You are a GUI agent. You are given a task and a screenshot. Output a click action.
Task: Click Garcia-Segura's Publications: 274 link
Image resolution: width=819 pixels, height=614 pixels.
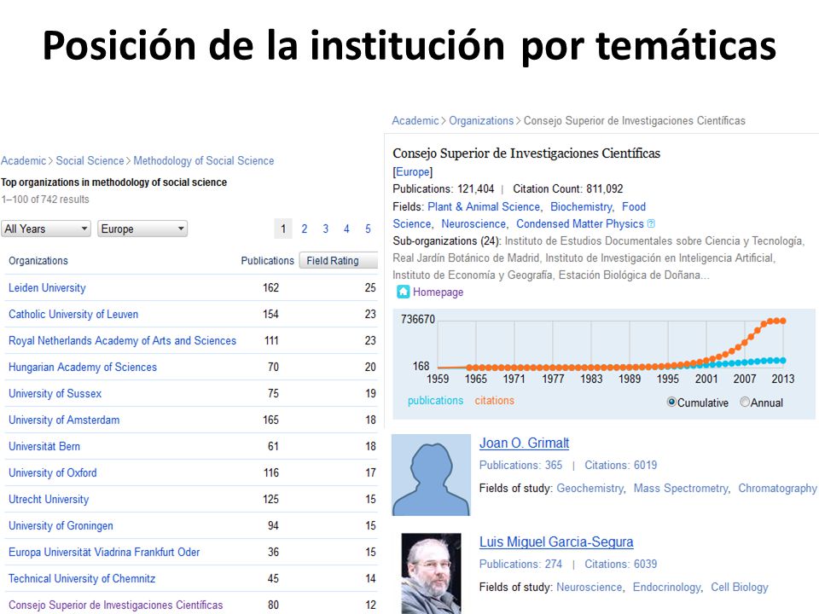[520, 565]
